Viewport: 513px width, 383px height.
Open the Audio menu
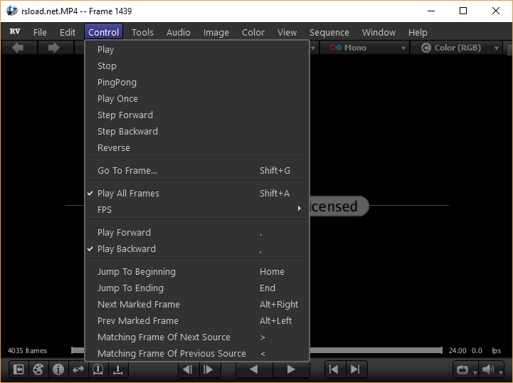179,32
